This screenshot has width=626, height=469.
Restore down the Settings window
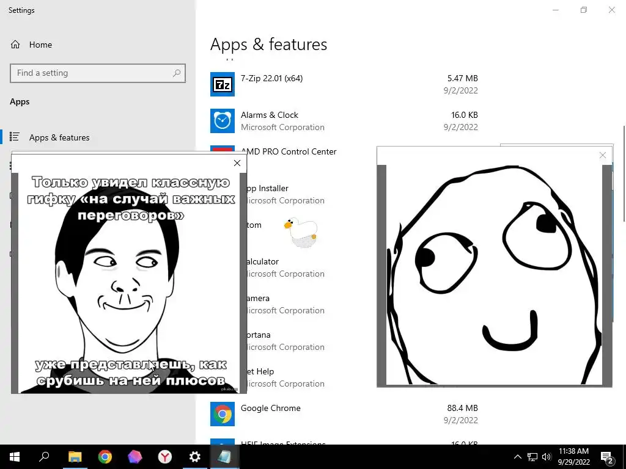click(x=584, y=10)
